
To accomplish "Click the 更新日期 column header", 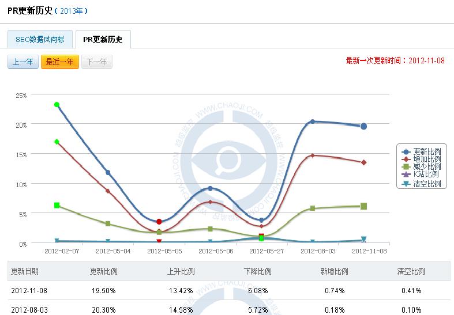I will click(24, 271).
